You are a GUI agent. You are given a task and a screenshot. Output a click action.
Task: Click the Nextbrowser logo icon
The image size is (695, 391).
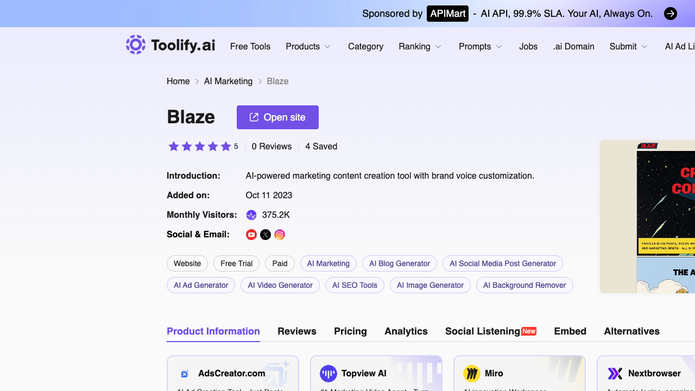(615, 374)
